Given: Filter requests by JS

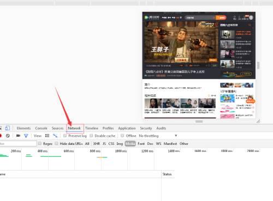Looking at the screenshot, I should (104, 144).
